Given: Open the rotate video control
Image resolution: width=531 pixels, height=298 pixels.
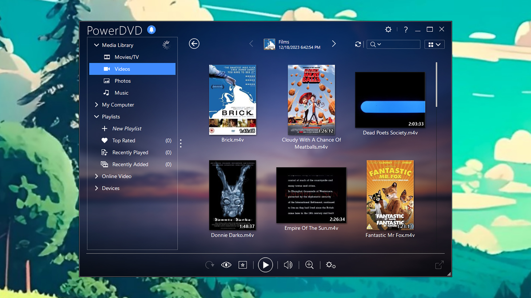Looking at the screenshot, I should [x=209, y=265].
